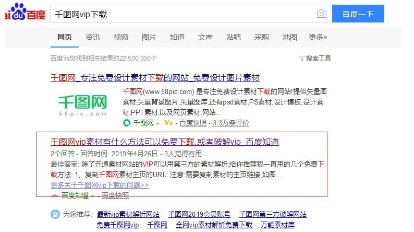
Task: Click the green 千图网 source name
Action: (x=143, y=123)
